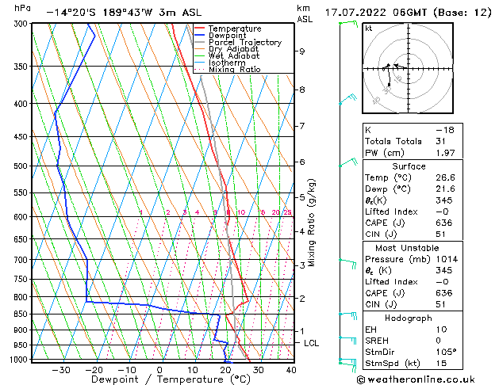Click the wind barb at the 850 hPa level
This screenshot has height=385, width=499.
tap(347, 316)
